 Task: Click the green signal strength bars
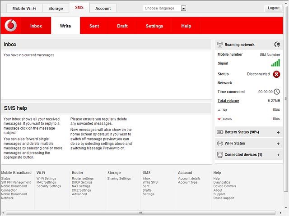[275, 63]
